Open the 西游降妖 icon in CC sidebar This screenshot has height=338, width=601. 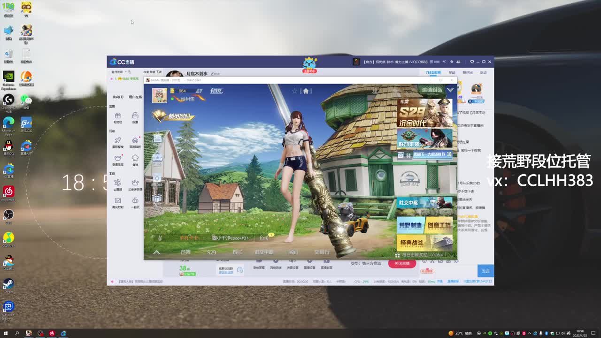tap(135, 140)
